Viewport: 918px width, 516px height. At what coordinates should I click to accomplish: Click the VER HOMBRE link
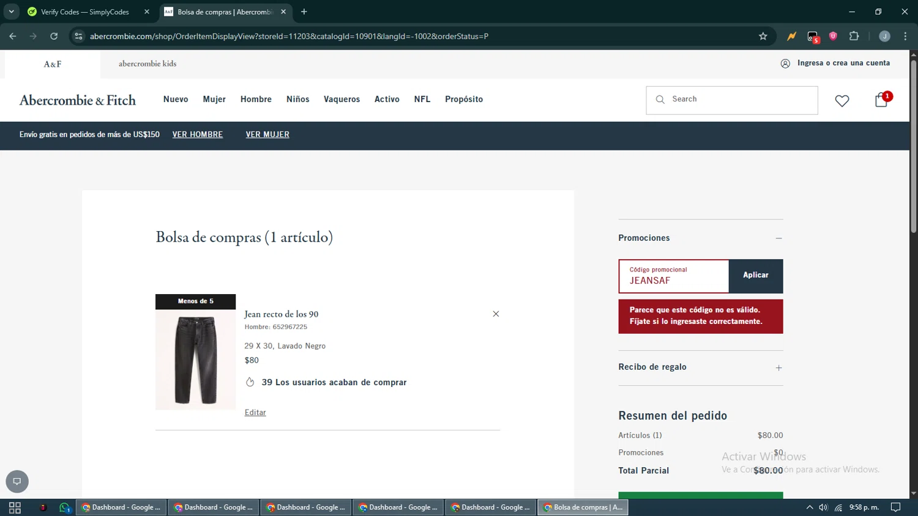coord(198,135)
